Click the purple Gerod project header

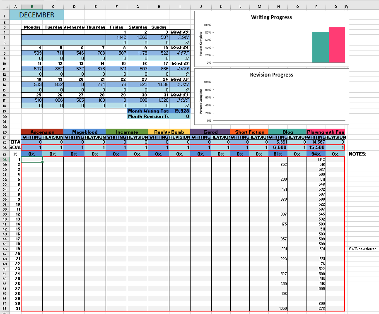click(x=210, y=132)
